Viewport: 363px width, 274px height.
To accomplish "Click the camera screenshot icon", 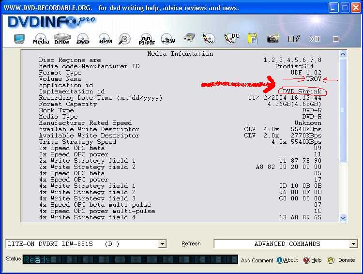I will coord(272,39).
